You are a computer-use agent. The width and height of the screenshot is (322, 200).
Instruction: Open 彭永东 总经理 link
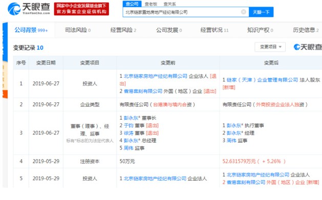pos(131,141)
